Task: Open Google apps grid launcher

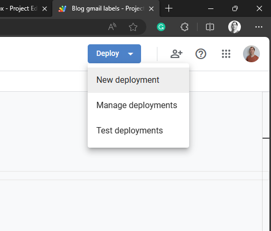Action: coord(226,54)
